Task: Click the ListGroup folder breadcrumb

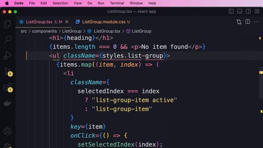Action: (72, 31)
